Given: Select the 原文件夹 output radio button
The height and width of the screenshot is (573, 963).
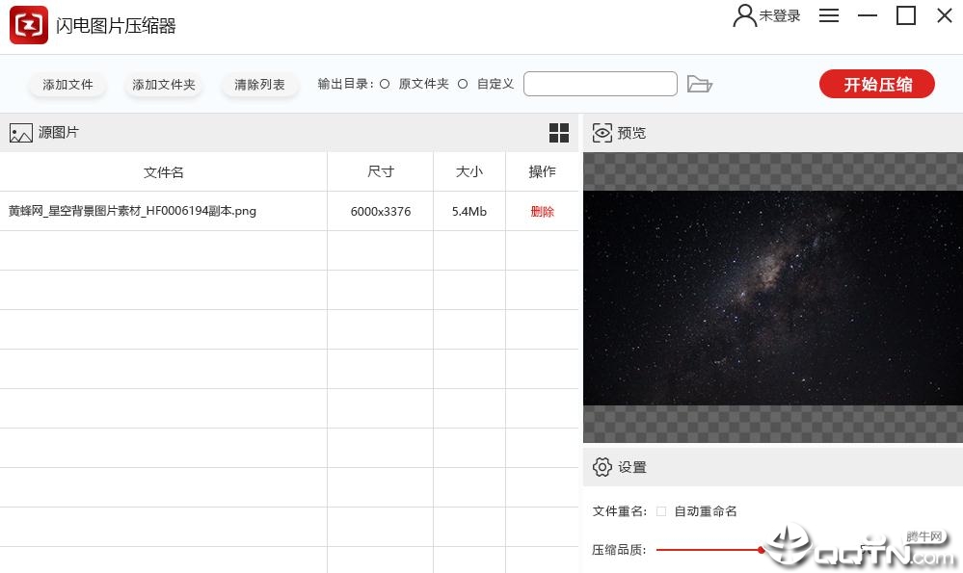Looking at the screenshot, I should (385, 84).
